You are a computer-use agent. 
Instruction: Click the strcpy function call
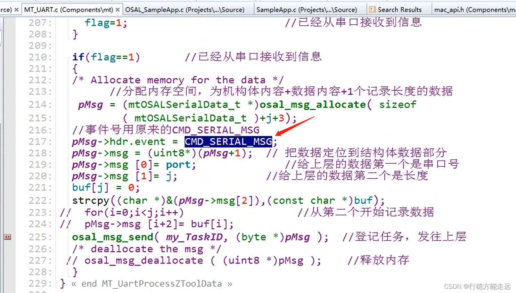click(91, 200)
